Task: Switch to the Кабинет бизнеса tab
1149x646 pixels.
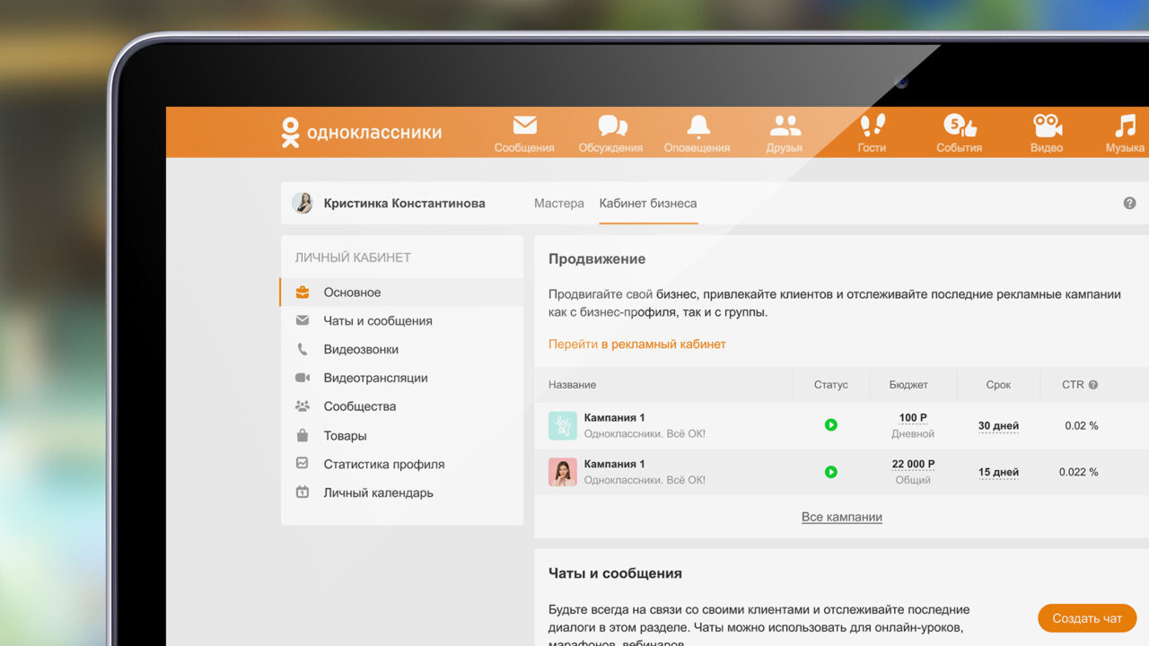Action: [x=648, y=204]
